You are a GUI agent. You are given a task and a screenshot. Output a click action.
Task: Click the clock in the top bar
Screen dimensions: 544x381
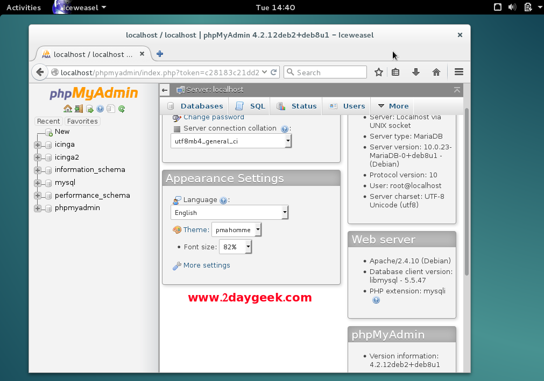coord(275,8)
